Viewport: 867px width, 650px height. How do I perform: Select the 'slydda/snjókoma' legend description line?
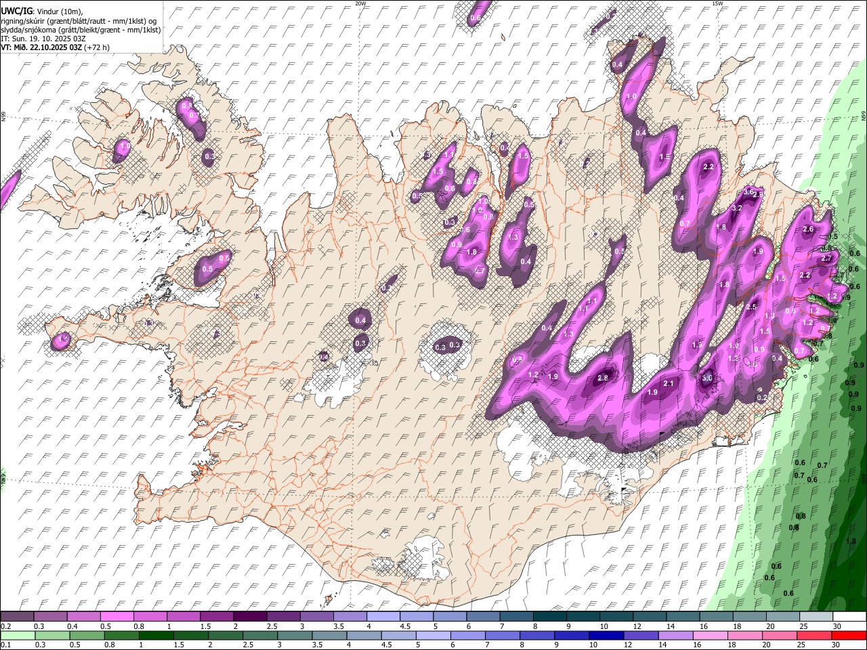coord(81,30)
